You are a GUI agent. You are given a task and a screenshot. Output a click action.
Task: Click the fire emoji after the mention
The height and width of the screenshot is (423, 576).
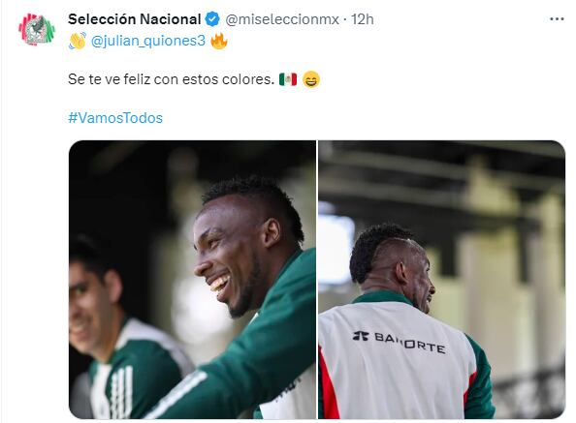[219, 41]
